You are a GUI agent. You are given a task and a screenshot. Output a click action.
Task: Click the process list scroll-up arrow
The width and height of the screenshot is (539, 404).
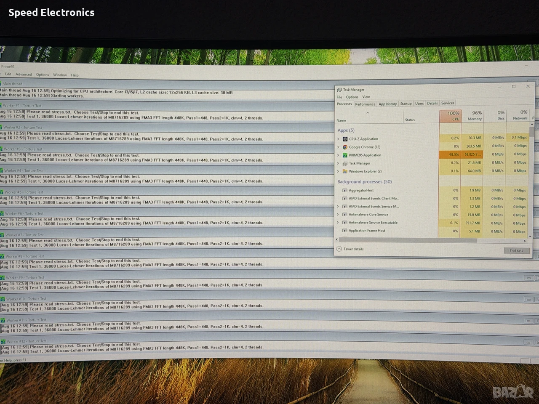[x=531, y=125]
